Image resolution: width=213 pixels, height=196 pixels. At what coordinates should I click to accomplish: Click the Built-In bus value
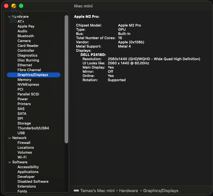(124, 34)
